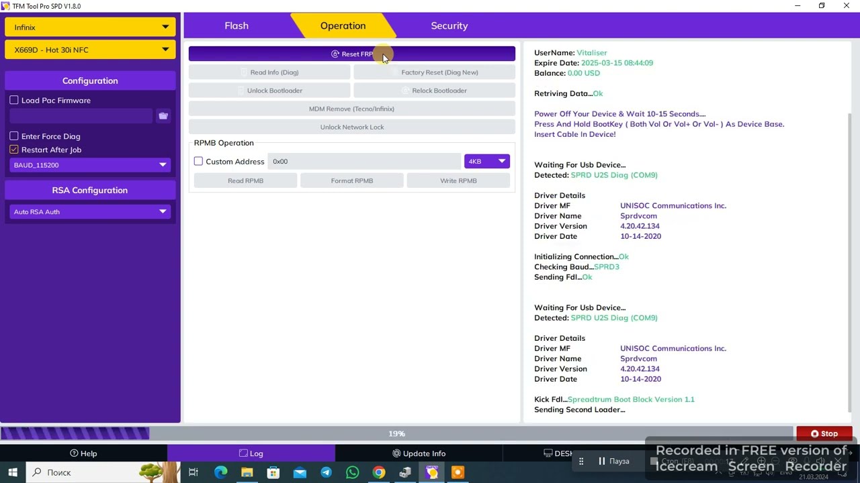Open the Infinix brand dropdown
Viewport: 860px width, 483px height.
click(x=90, y=28)
